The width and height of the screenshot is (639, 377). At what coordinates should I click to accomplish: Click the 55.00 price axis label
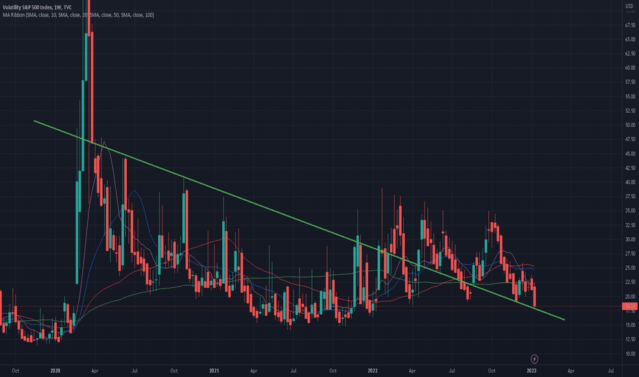[x=630, y=97]
